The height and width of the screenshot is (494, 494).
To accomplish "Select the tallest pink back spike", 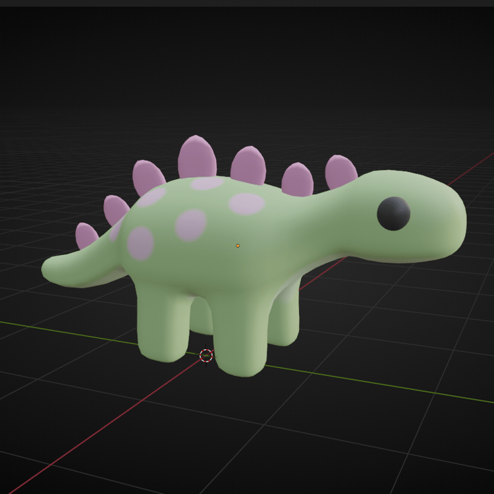I will tap(197, 156).
